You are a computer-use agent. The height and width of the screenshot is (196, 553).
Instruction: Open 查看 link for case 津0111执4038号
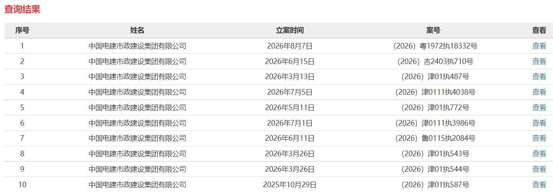click(x=539, y=92)
